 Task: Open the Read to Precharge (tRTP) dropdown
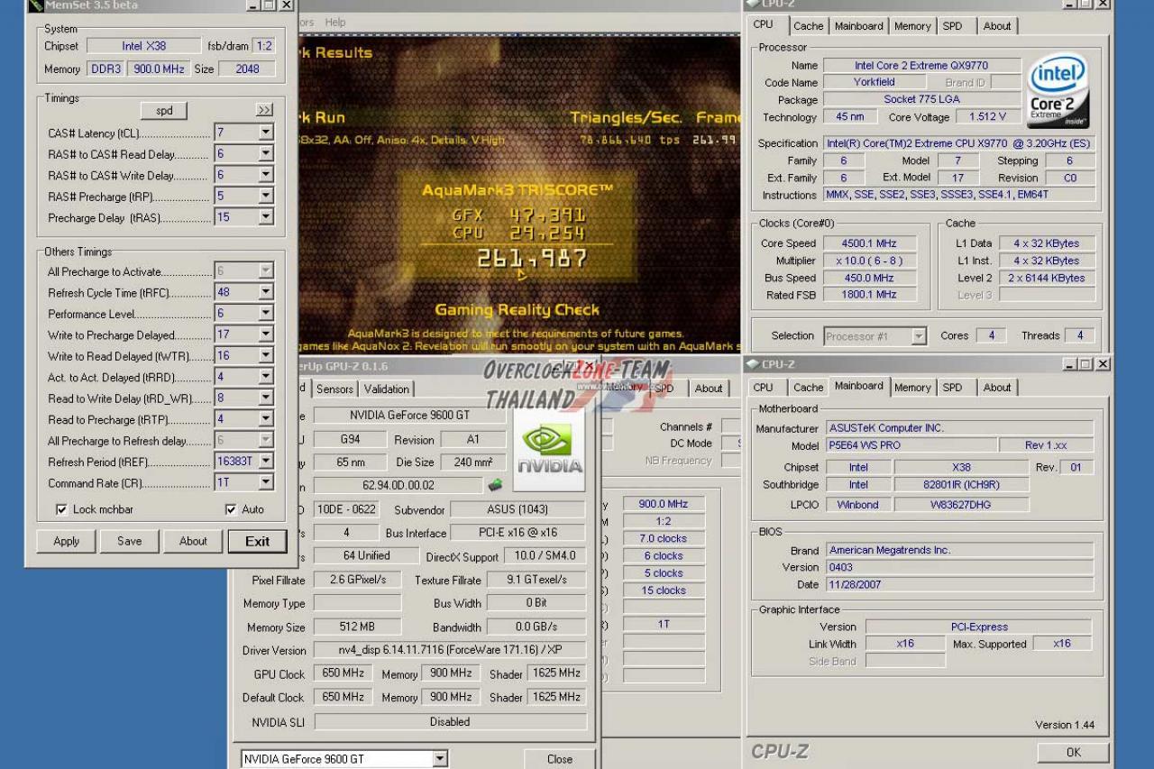pyautogui.click(x=265, y=419)
